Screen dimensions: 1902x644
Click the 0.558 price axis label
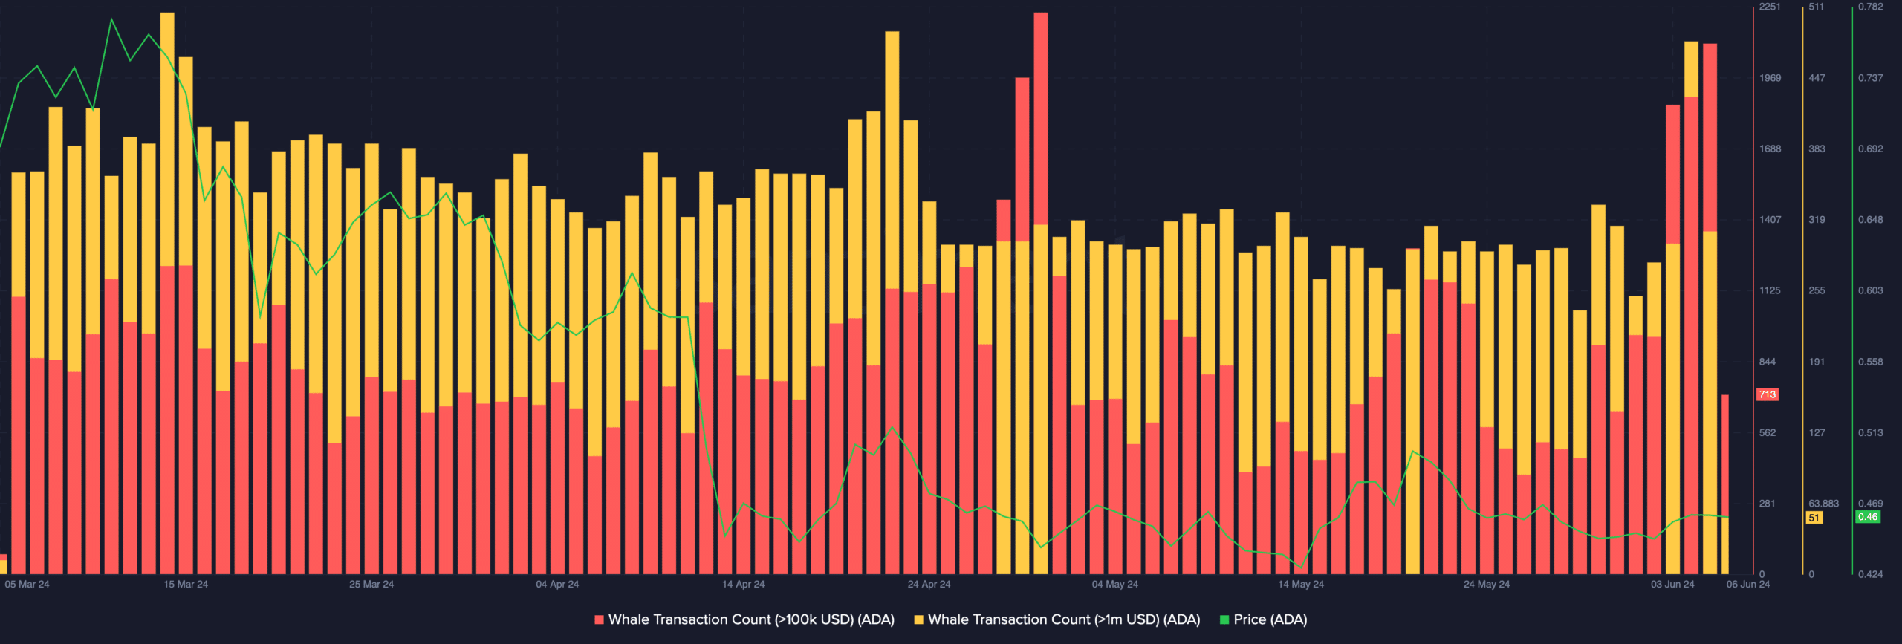point(1871,362)
